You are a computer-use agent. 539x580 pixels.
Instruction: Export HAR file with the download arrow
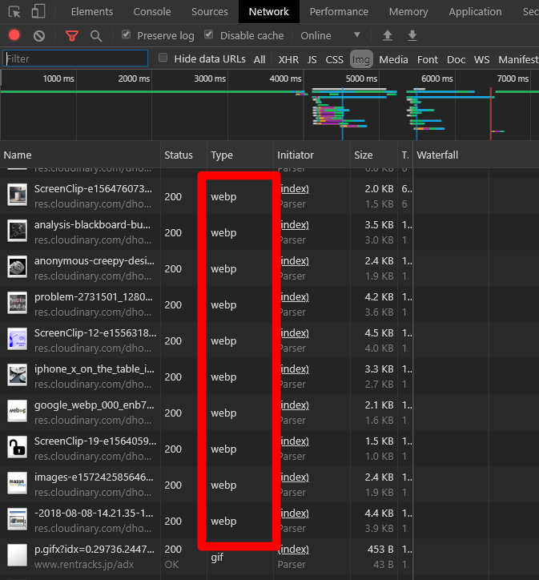pos(412,35)
